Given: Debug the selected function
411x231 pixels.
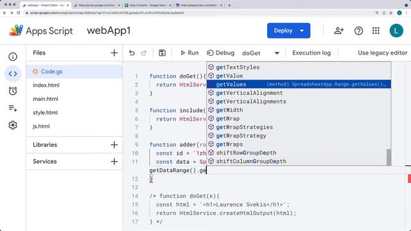Looking at the screenshot, I should pyautogui.click(x=220, y=53).
